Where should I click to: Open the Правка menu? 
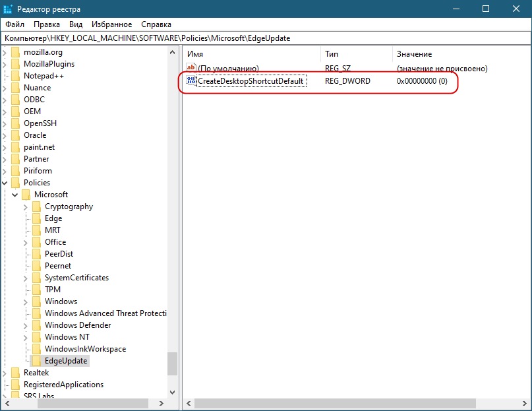coord(47,24)
